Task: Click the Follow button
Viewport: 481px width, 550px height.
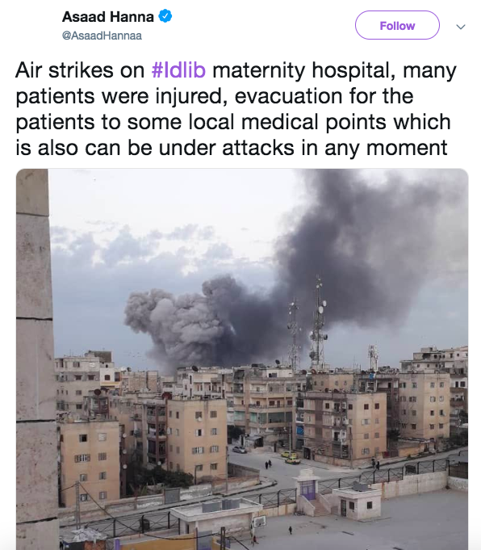Action: [397, 25]
